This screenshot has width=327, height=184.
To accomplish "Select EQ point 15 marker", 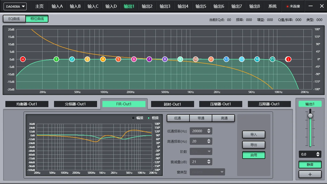I will pyautogui.click(x=272, y=59).
